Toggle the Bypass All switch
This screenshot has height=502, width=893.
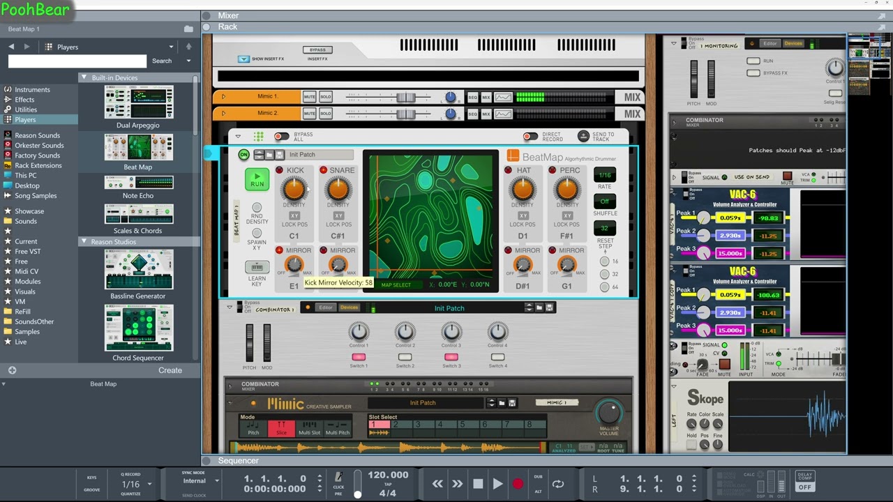[x=281, y=136]
